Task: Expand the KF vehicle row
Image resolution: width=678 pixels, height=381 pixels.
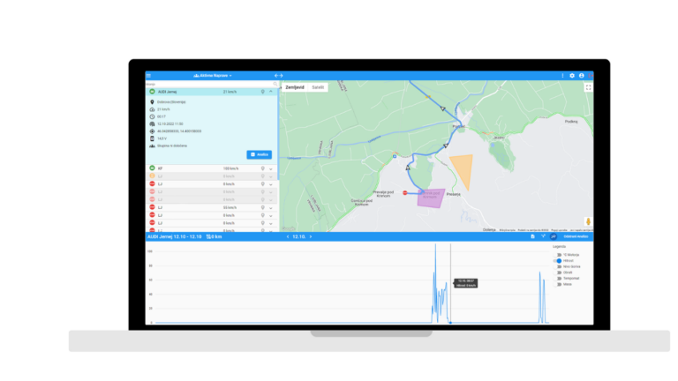Action: 271,168
